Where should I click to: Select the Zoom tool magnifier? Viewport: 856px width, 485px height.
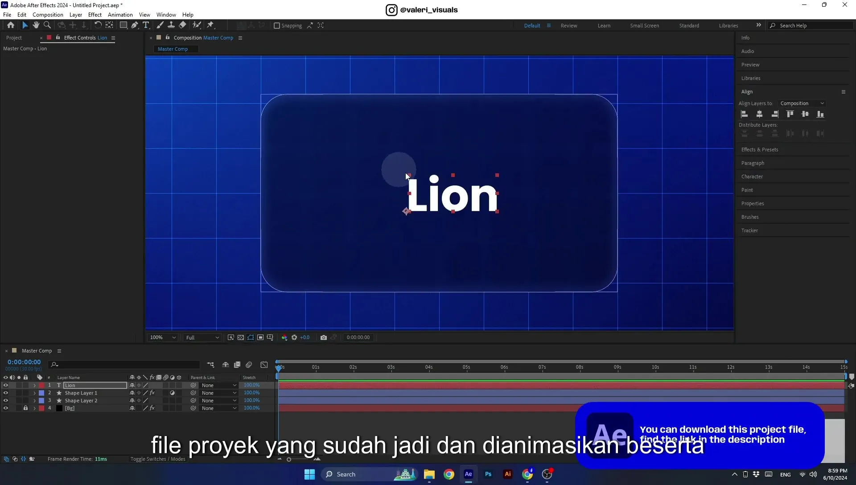[x=47, y=25]
